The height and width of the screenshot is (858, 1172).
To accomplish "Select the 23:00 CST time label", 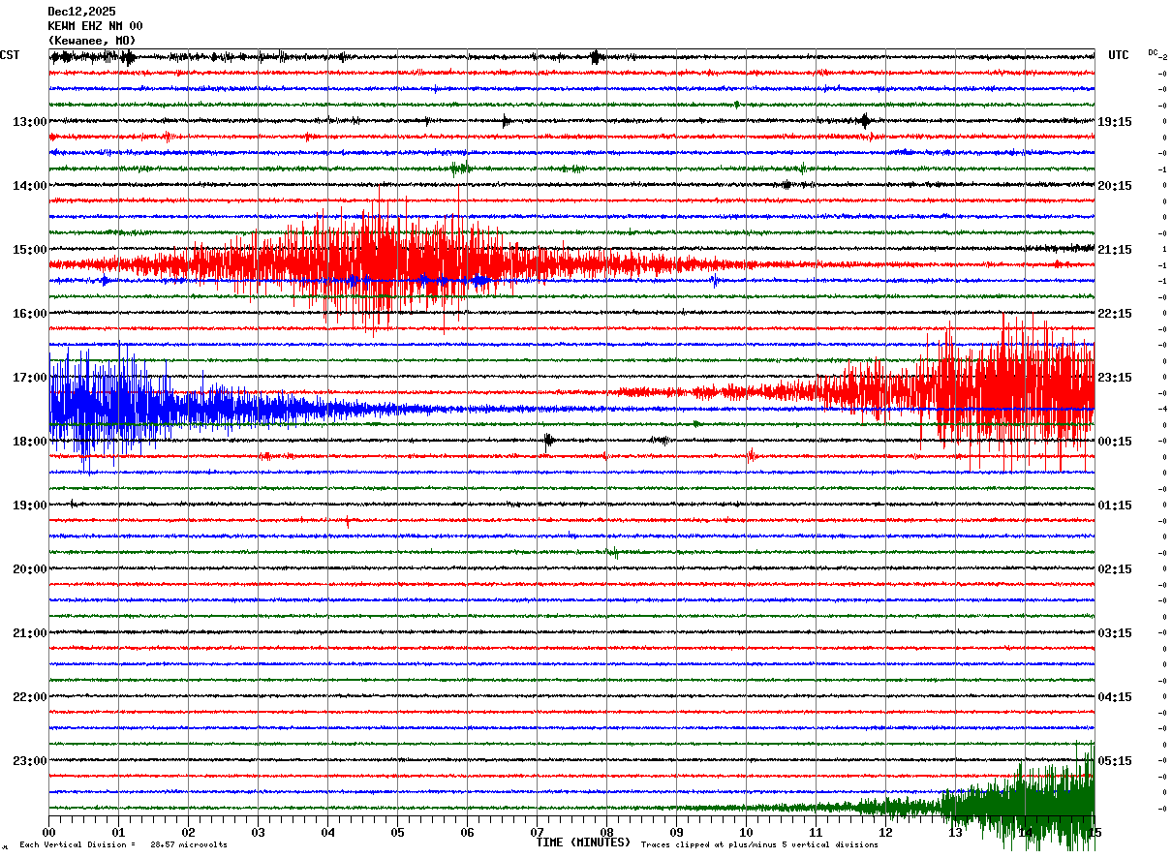I will (29, 761).
